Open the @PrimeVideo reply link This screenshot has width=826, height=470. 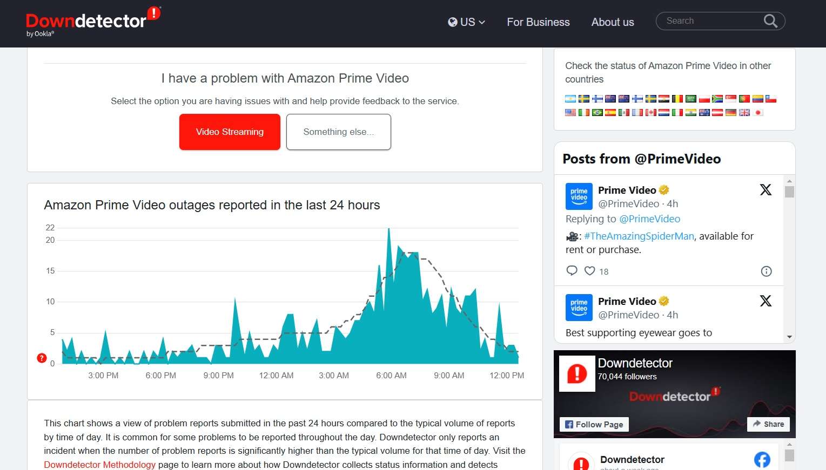(x=649, y=219)
